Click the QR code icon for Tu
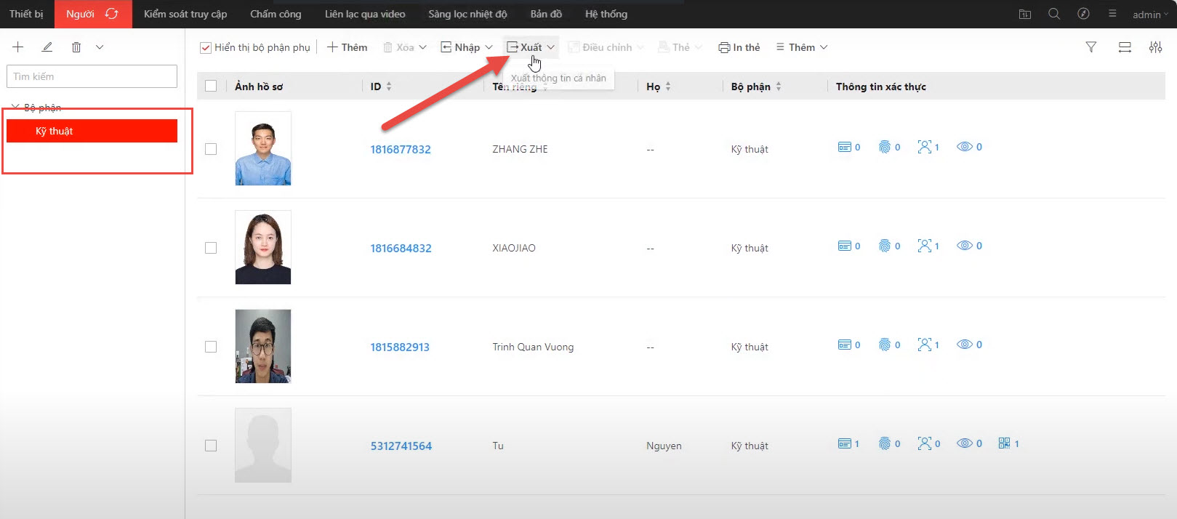Image resolution: width=1177 pixels, height=519 pixels. 1004,443
